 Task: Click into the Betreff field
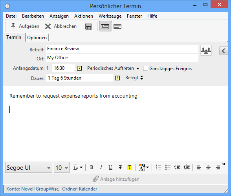click(122, 49)
